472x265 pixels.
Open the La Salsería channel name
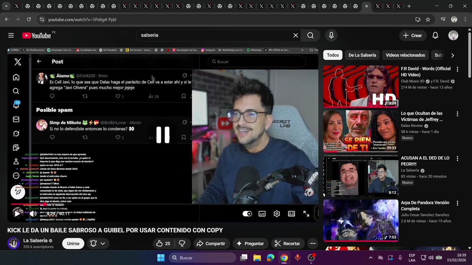pos(35,240)
